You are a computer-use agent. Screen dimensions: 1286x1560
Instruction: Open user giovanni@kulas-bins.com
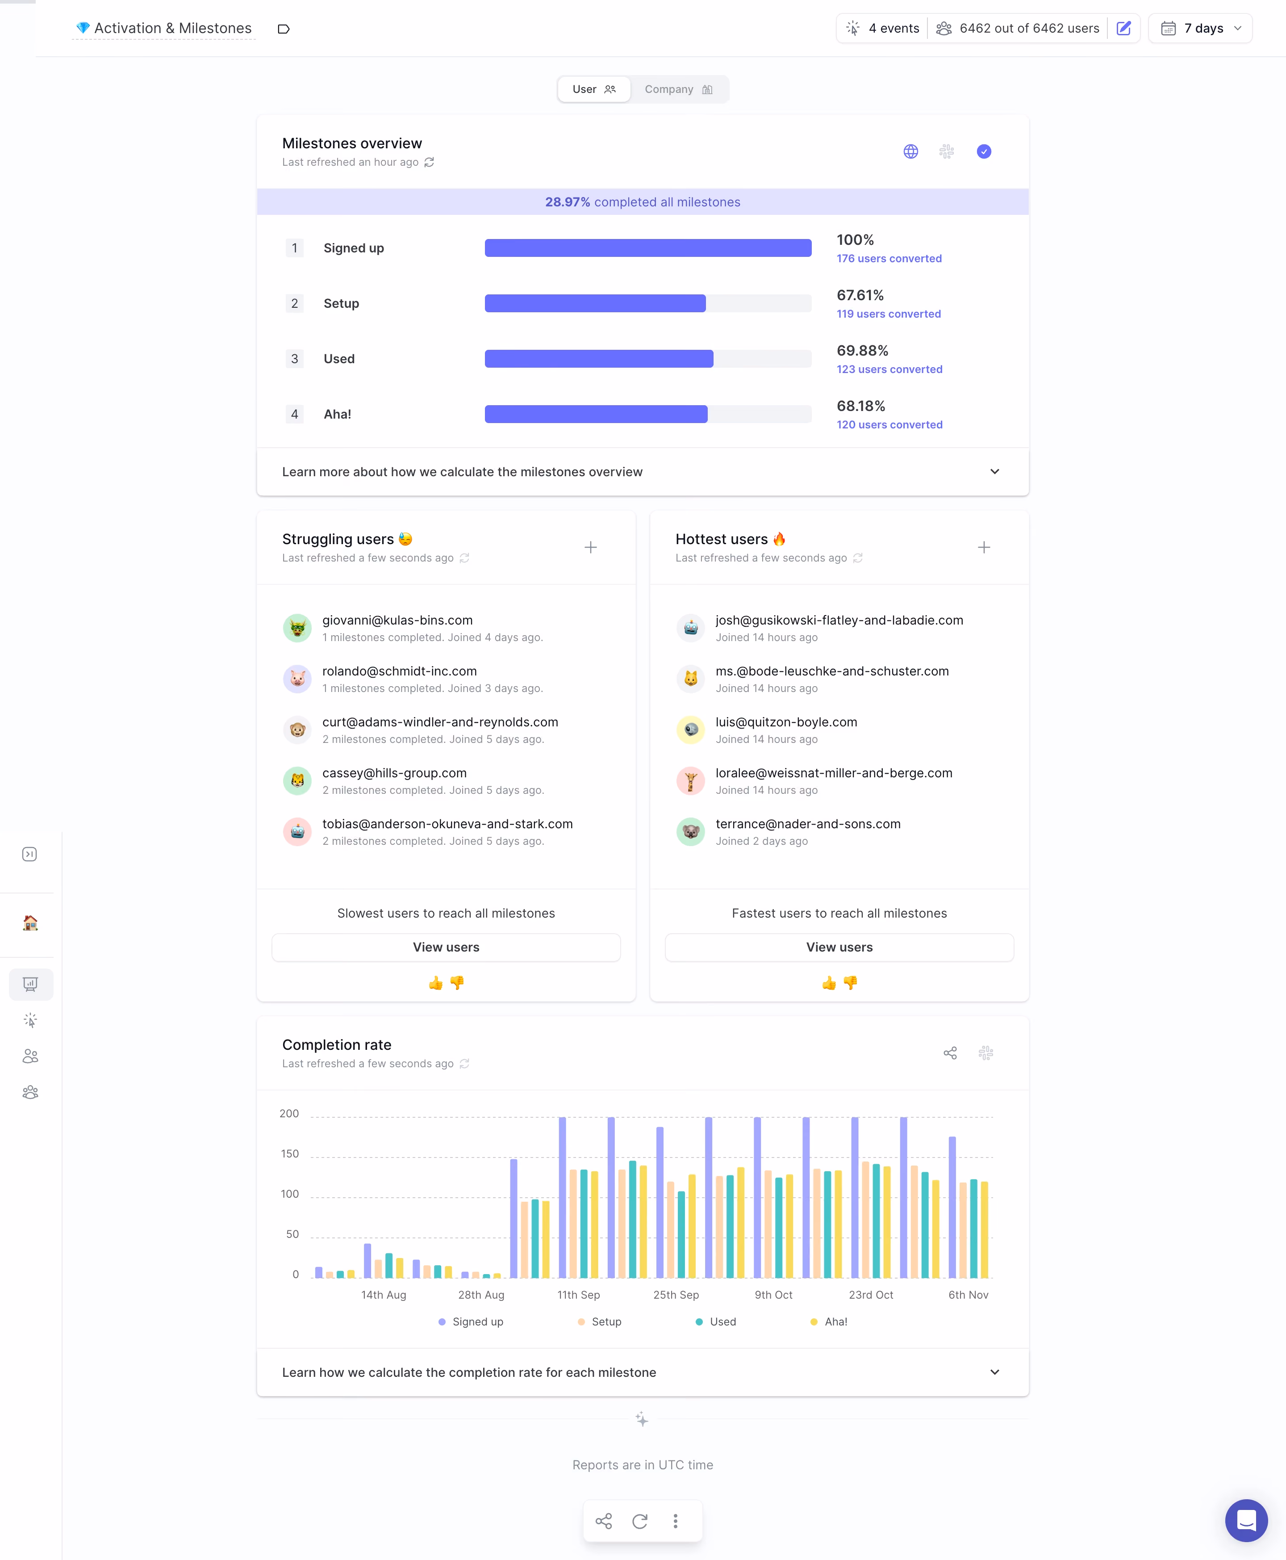point(397,621)
